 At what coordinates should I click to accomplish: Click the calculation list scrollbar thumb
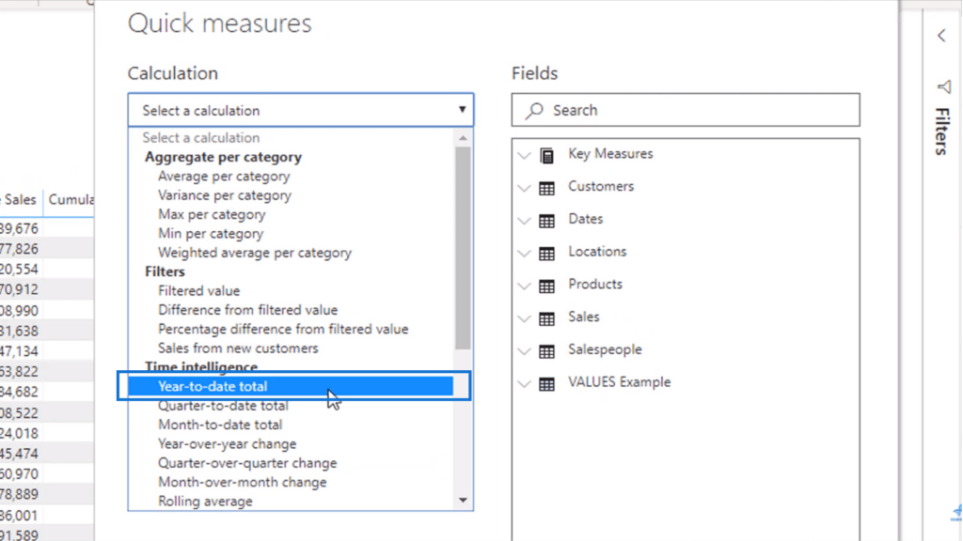point(463,248)
